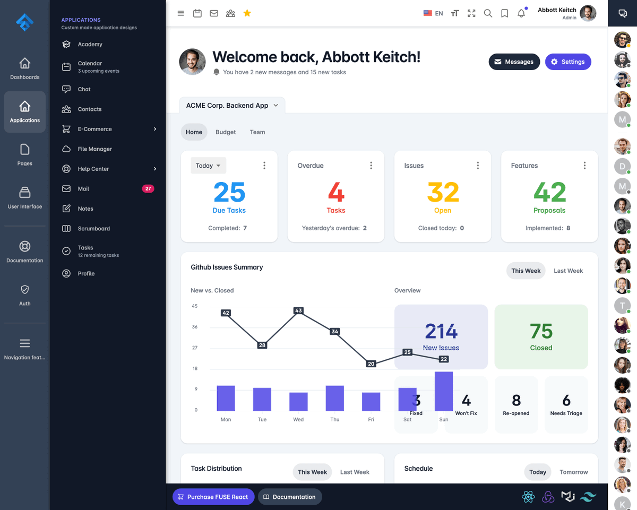Viewport: 637px width, 510px height.
Task: Open Mail with 27 badge
Action: [x=109, y=189]
